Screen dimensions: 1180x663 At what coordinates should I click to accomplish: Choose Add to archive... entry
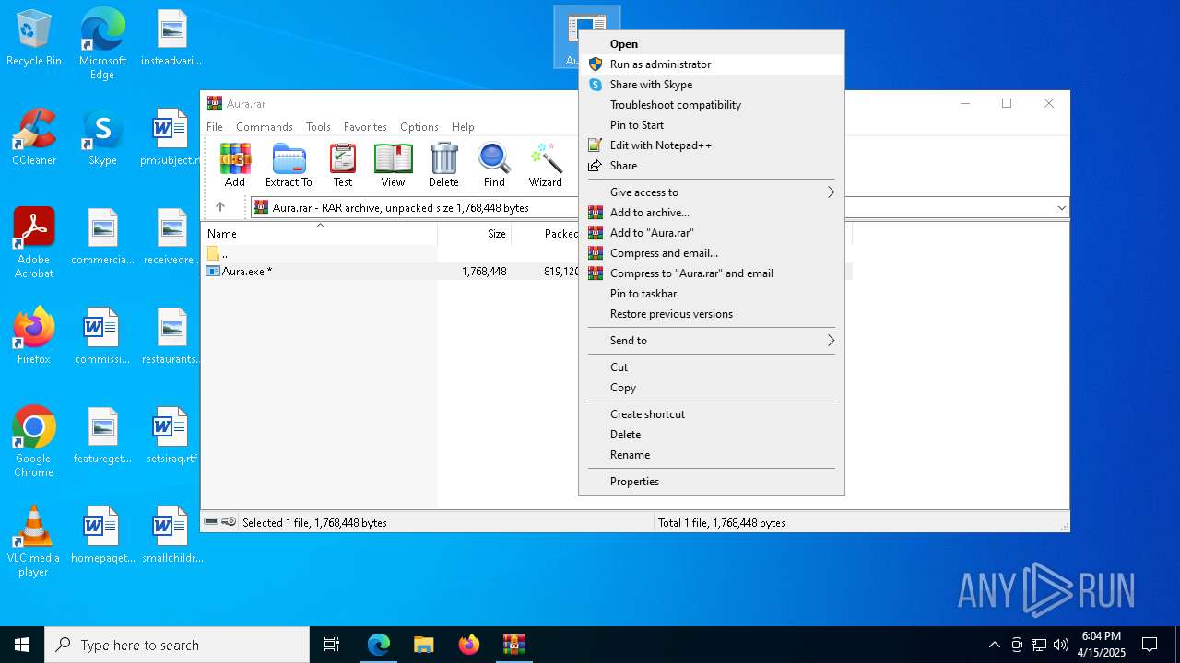tap(711, 213)
